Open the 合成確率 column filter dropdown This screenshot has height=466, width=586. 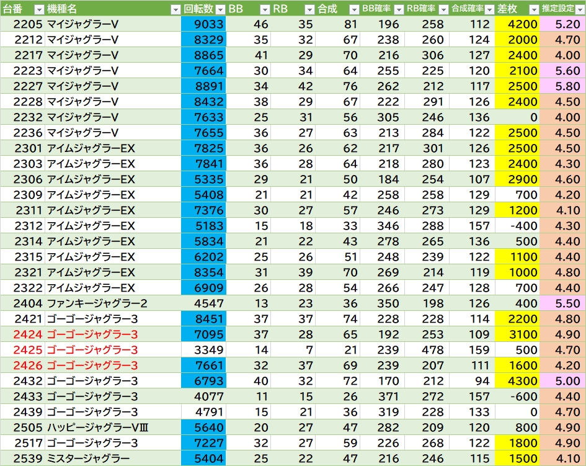489,10
